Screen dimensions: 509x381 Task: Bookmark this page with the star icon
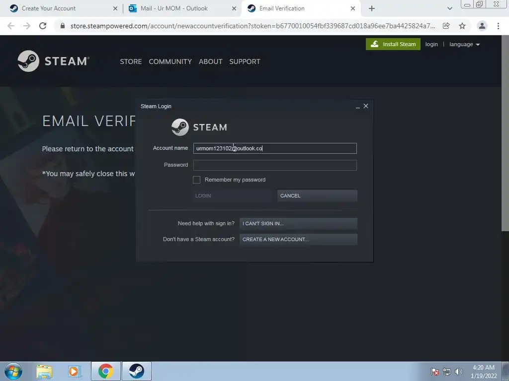462,26
